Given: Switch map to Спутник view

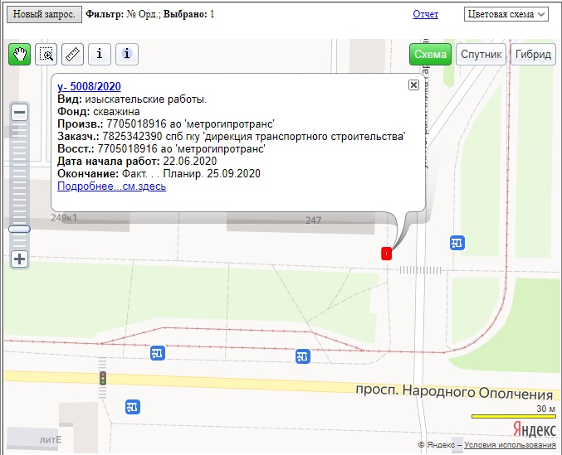Looking at the screenshot, I should [x=481, y=55].
